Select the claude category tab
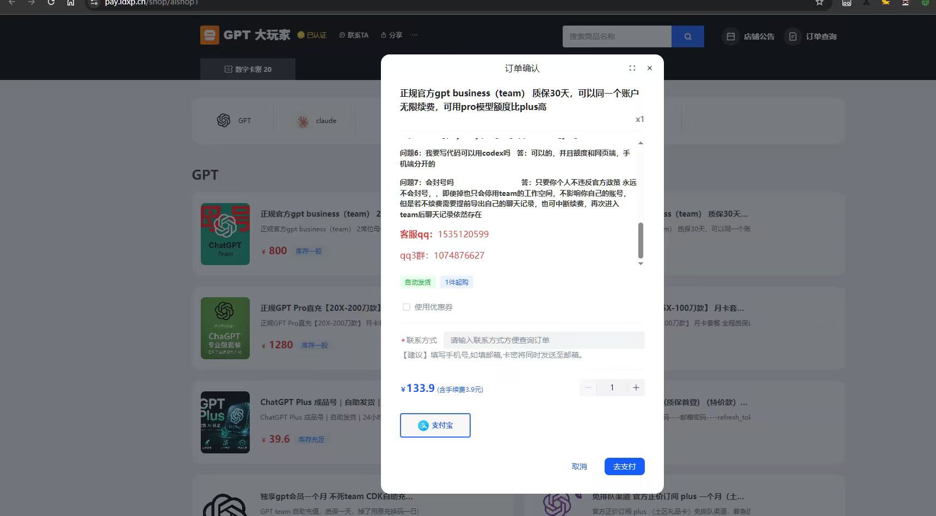The height and width of the screenshot is (516, 936). pyautogui.click(x=316, y=120)
